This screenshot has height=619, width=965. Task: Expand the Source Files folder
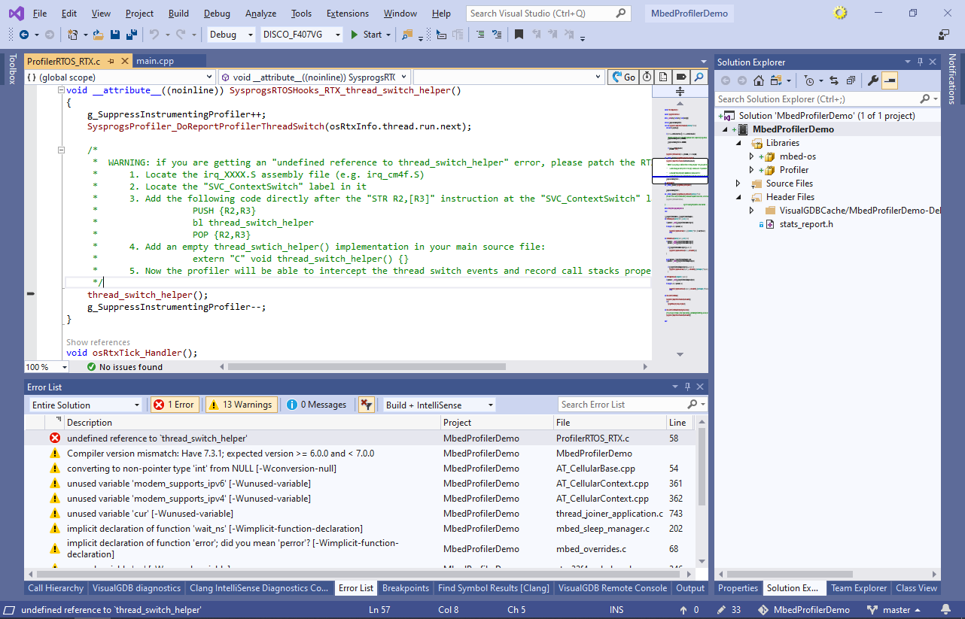738,184
